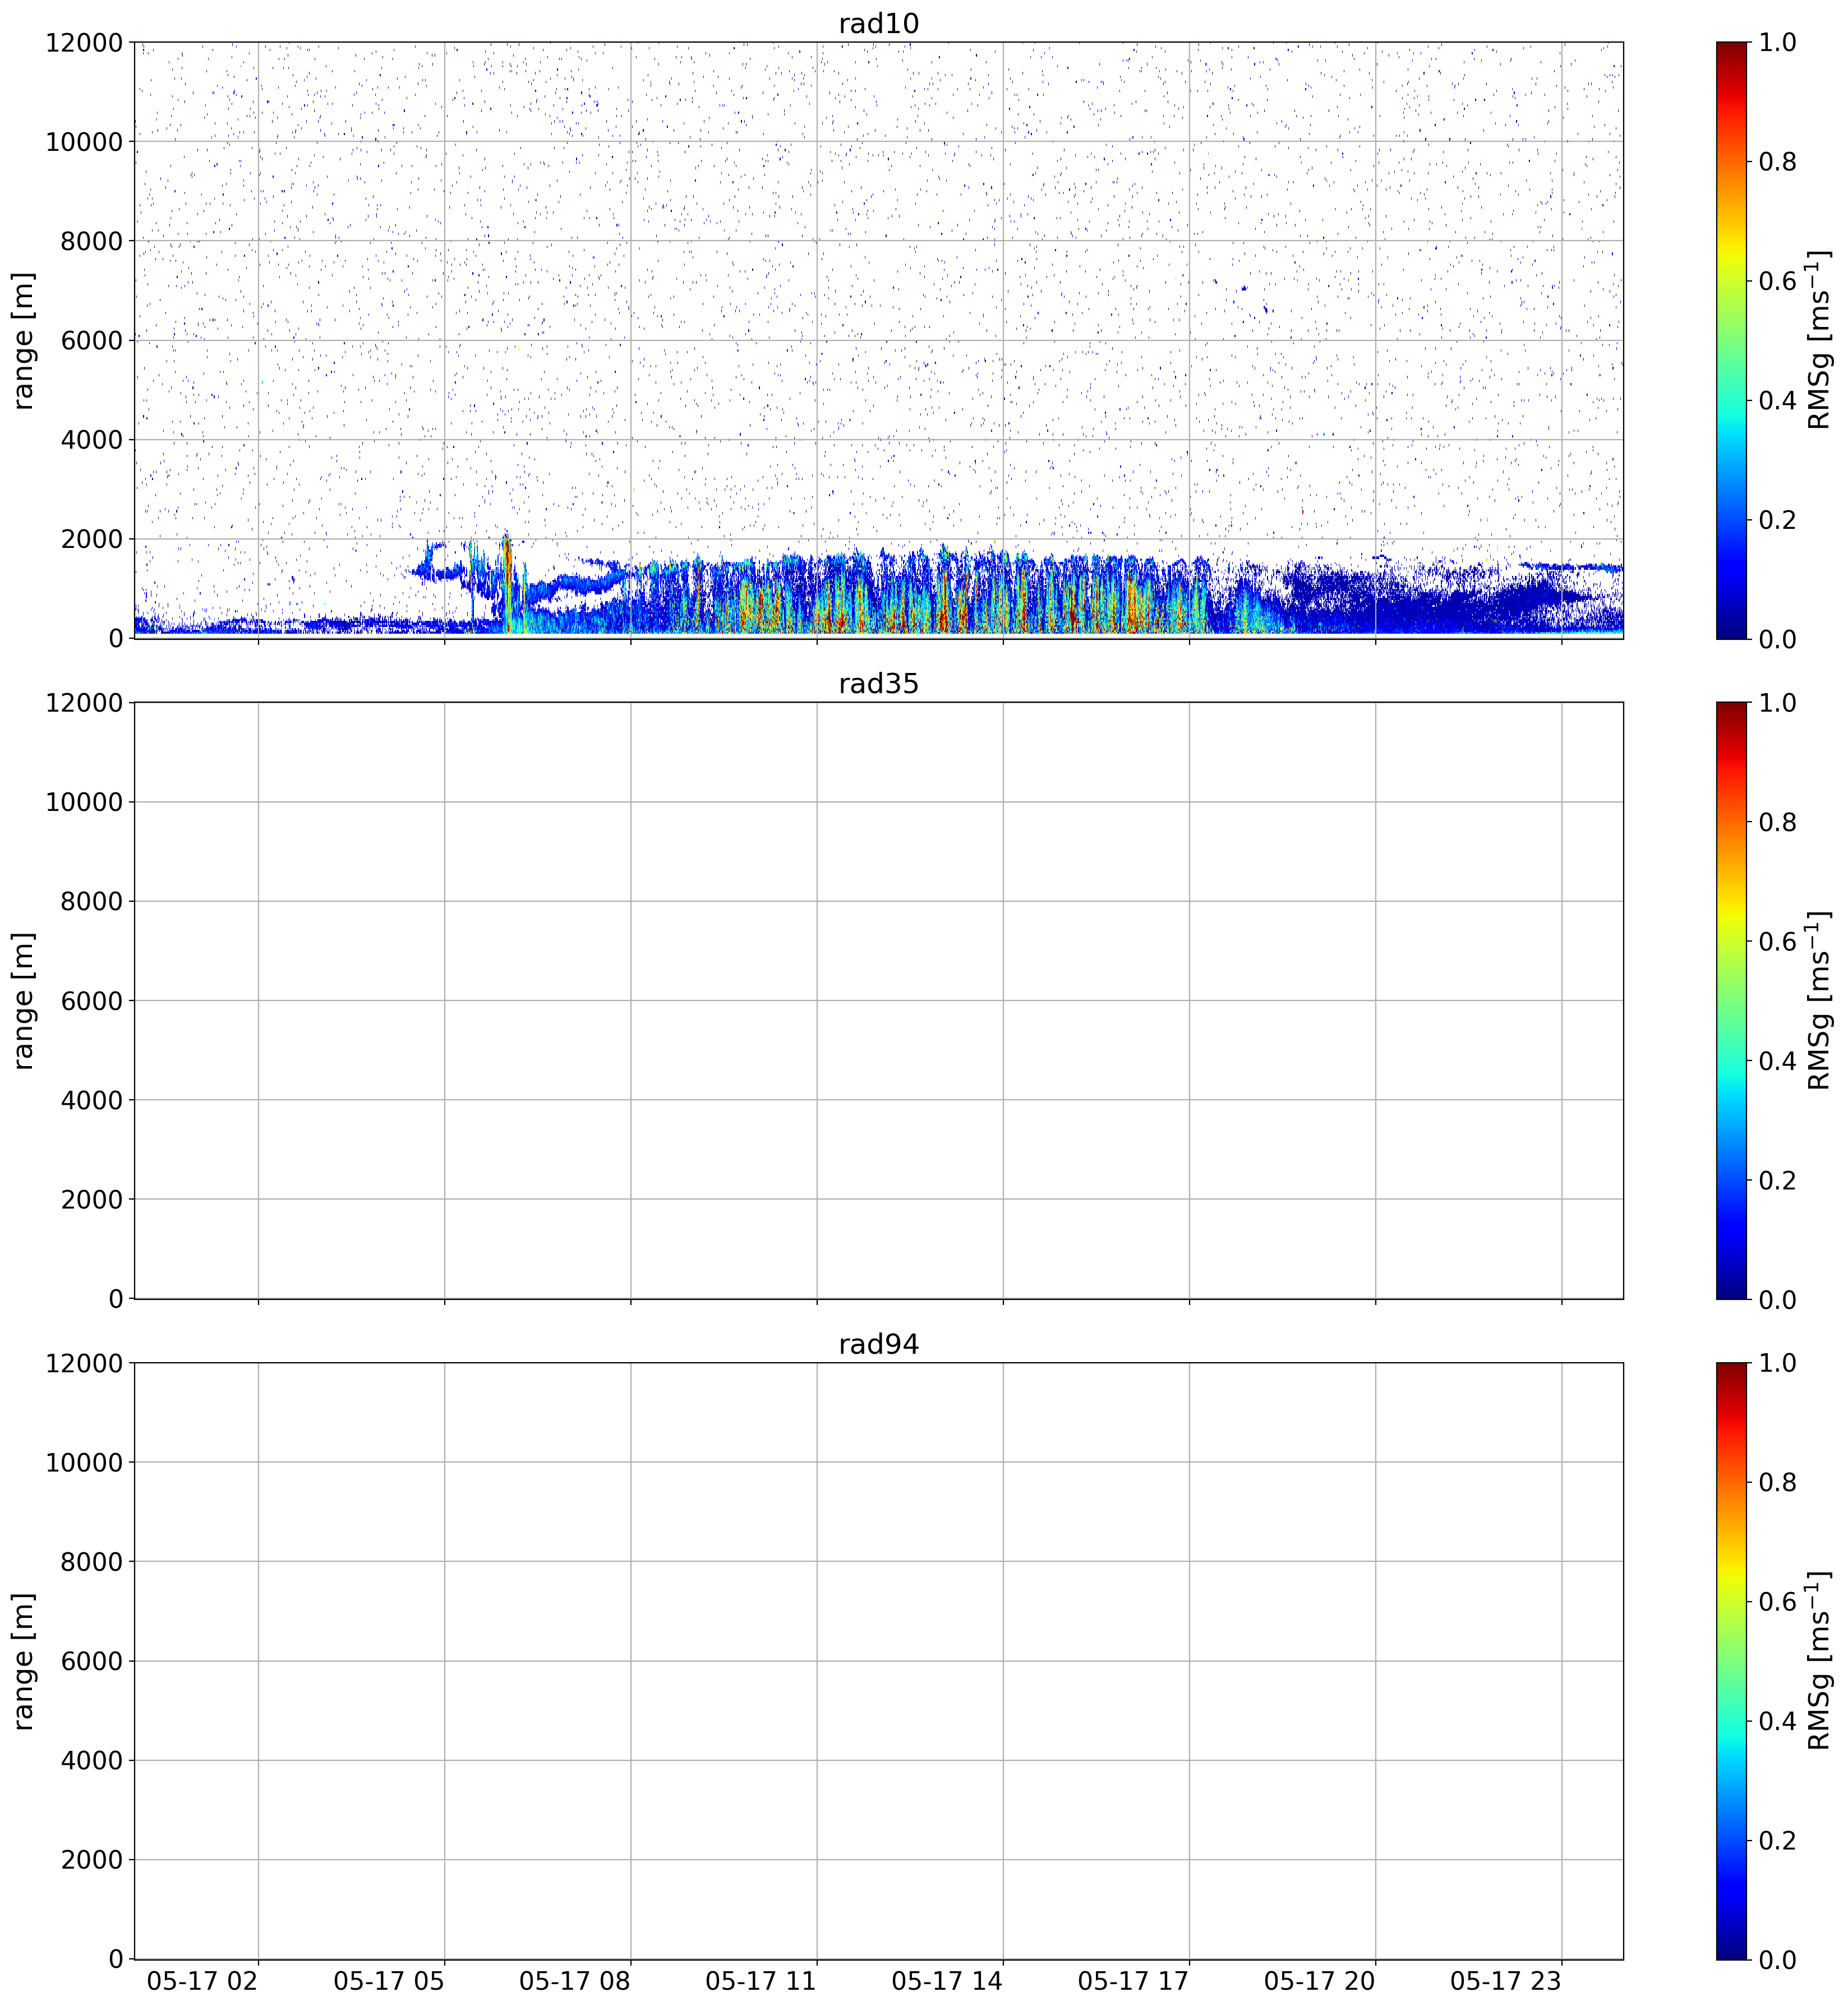
Task: Click the x-axis tick label 05-17 08
Action: pyautogui.click(x=574, y=1981)
